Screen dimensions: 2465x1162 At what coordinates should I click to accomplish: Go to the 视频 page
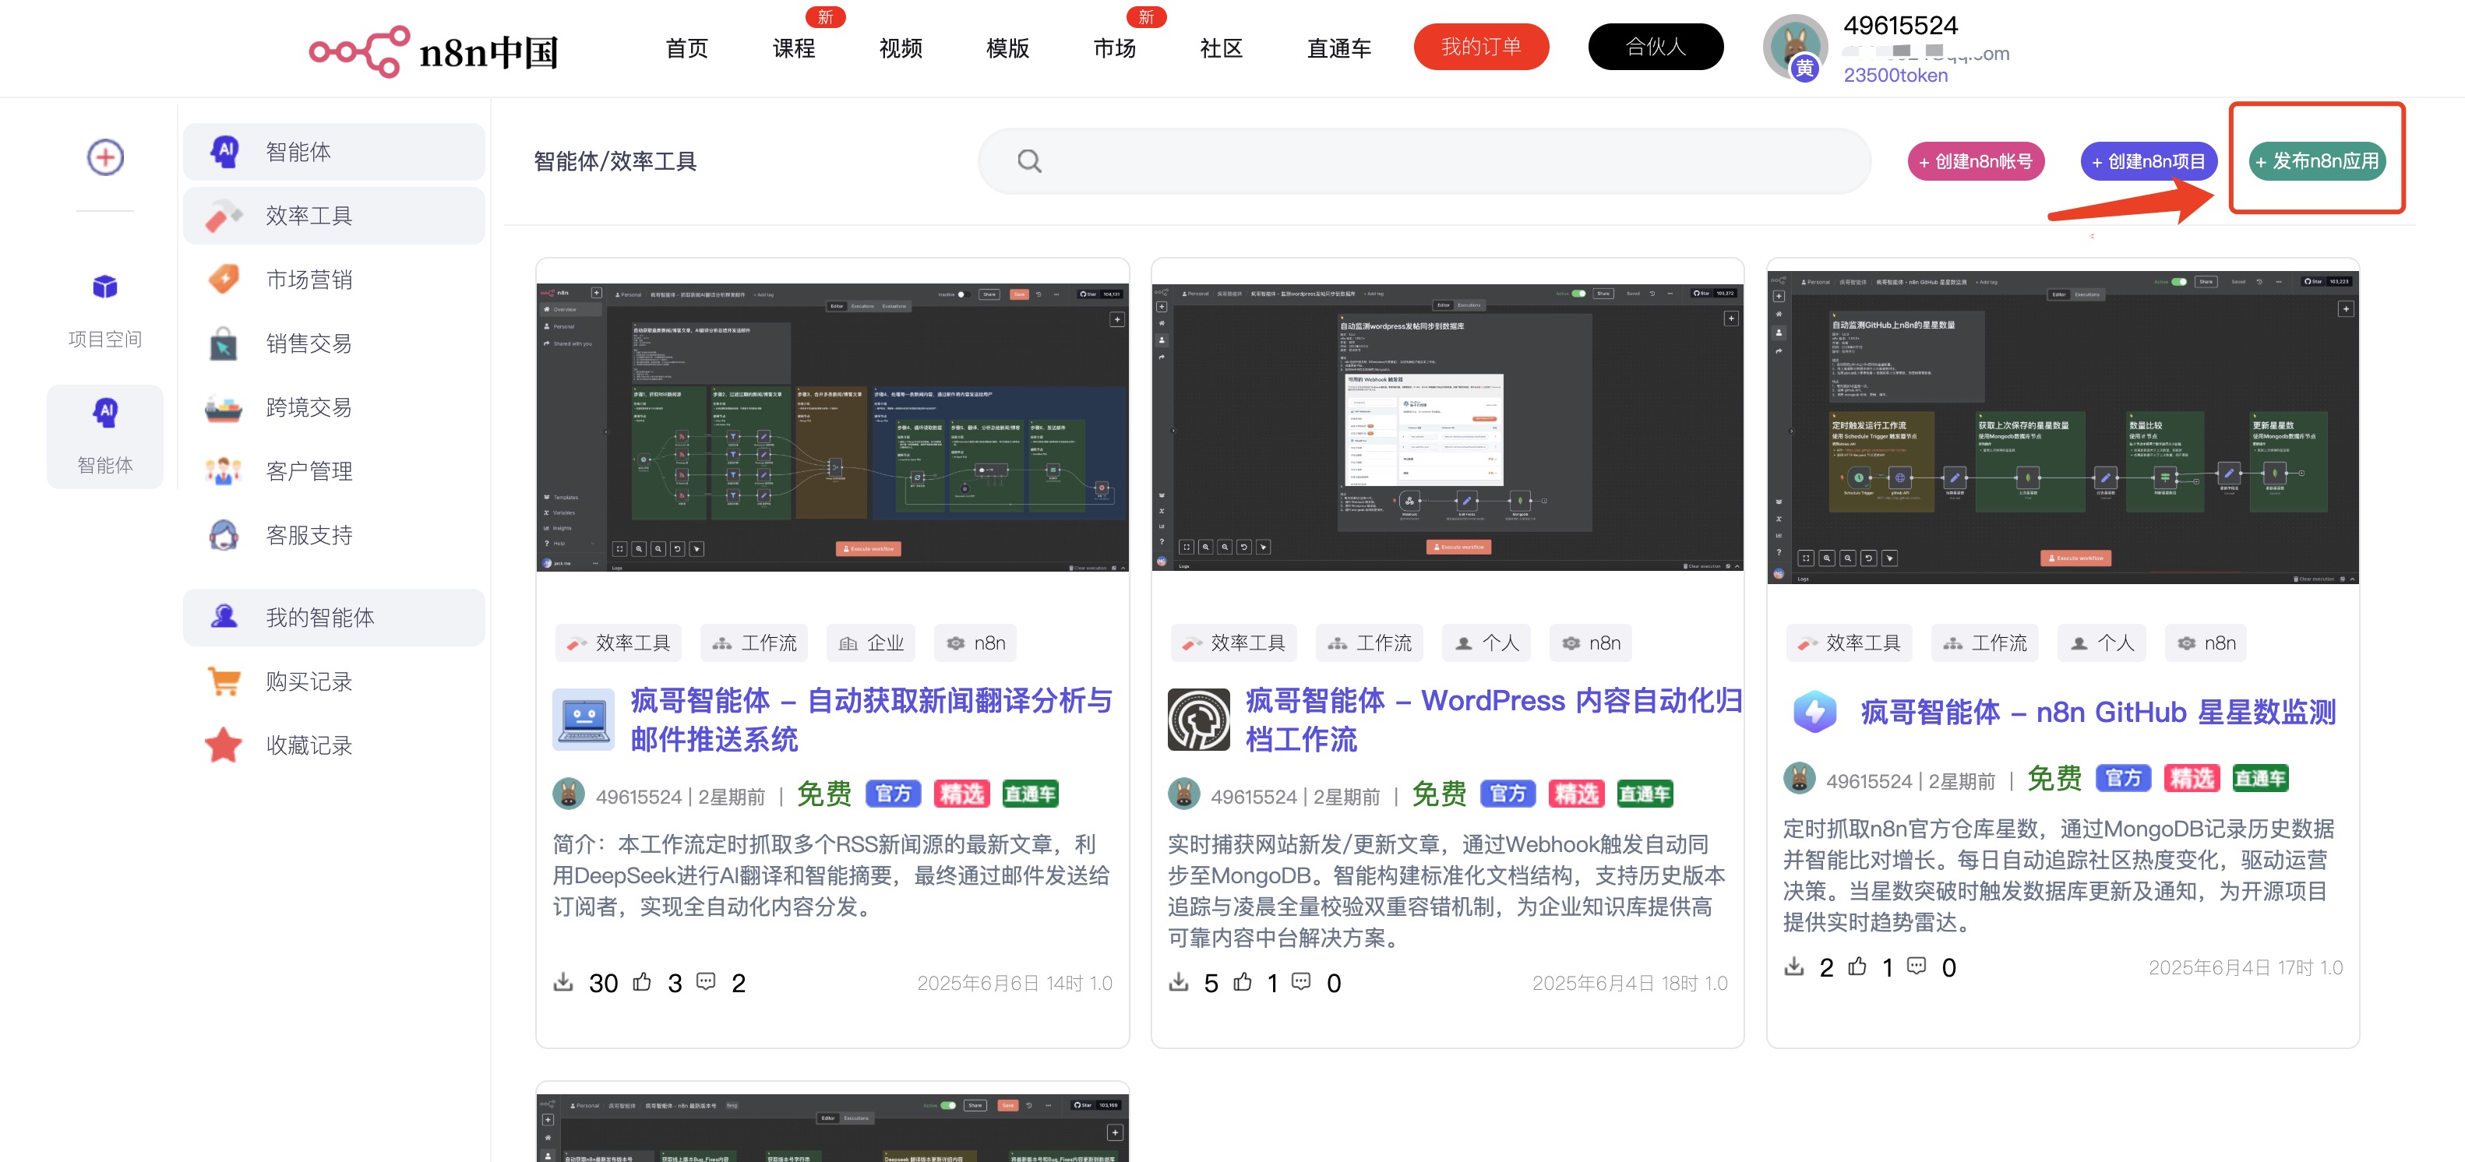(901, 48)
